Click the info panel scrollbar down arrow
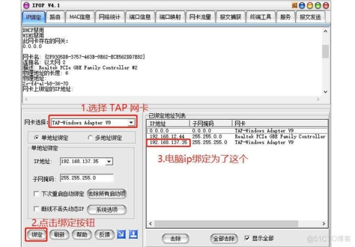The image size is (355, 247). coord(325,92)
